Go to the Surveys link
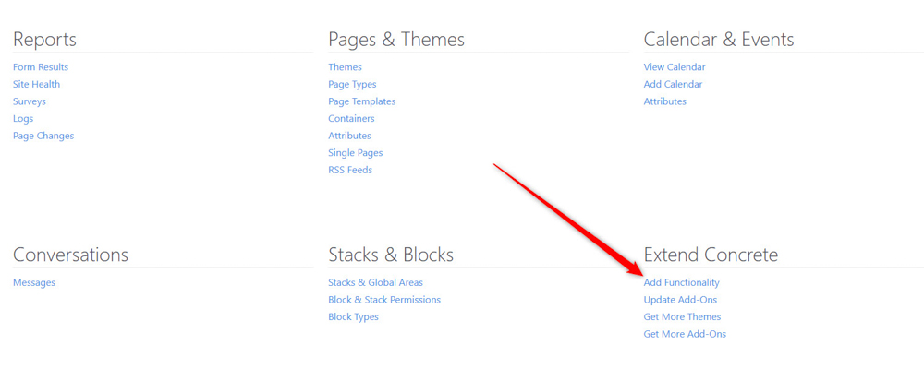This screenshot has height=380, width=924. tap(29, 101)
